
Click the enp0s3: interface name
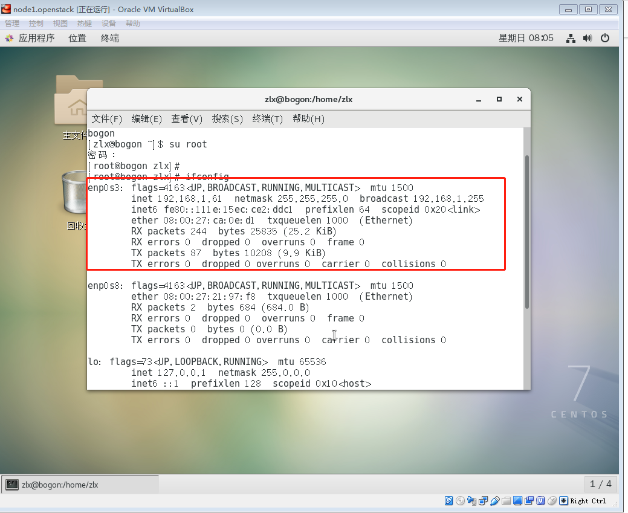click(x=105, y=188)
